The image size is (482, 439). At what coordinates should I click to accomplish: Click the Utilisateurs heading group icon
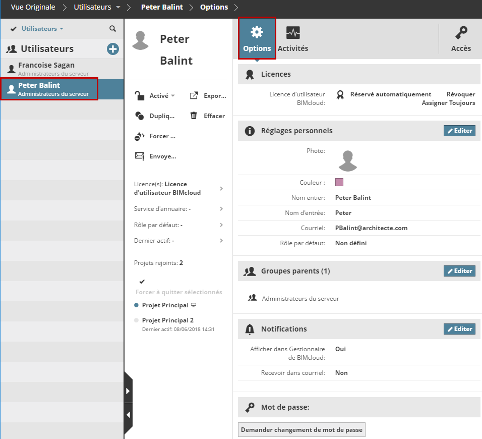click(x=12, y=49)
